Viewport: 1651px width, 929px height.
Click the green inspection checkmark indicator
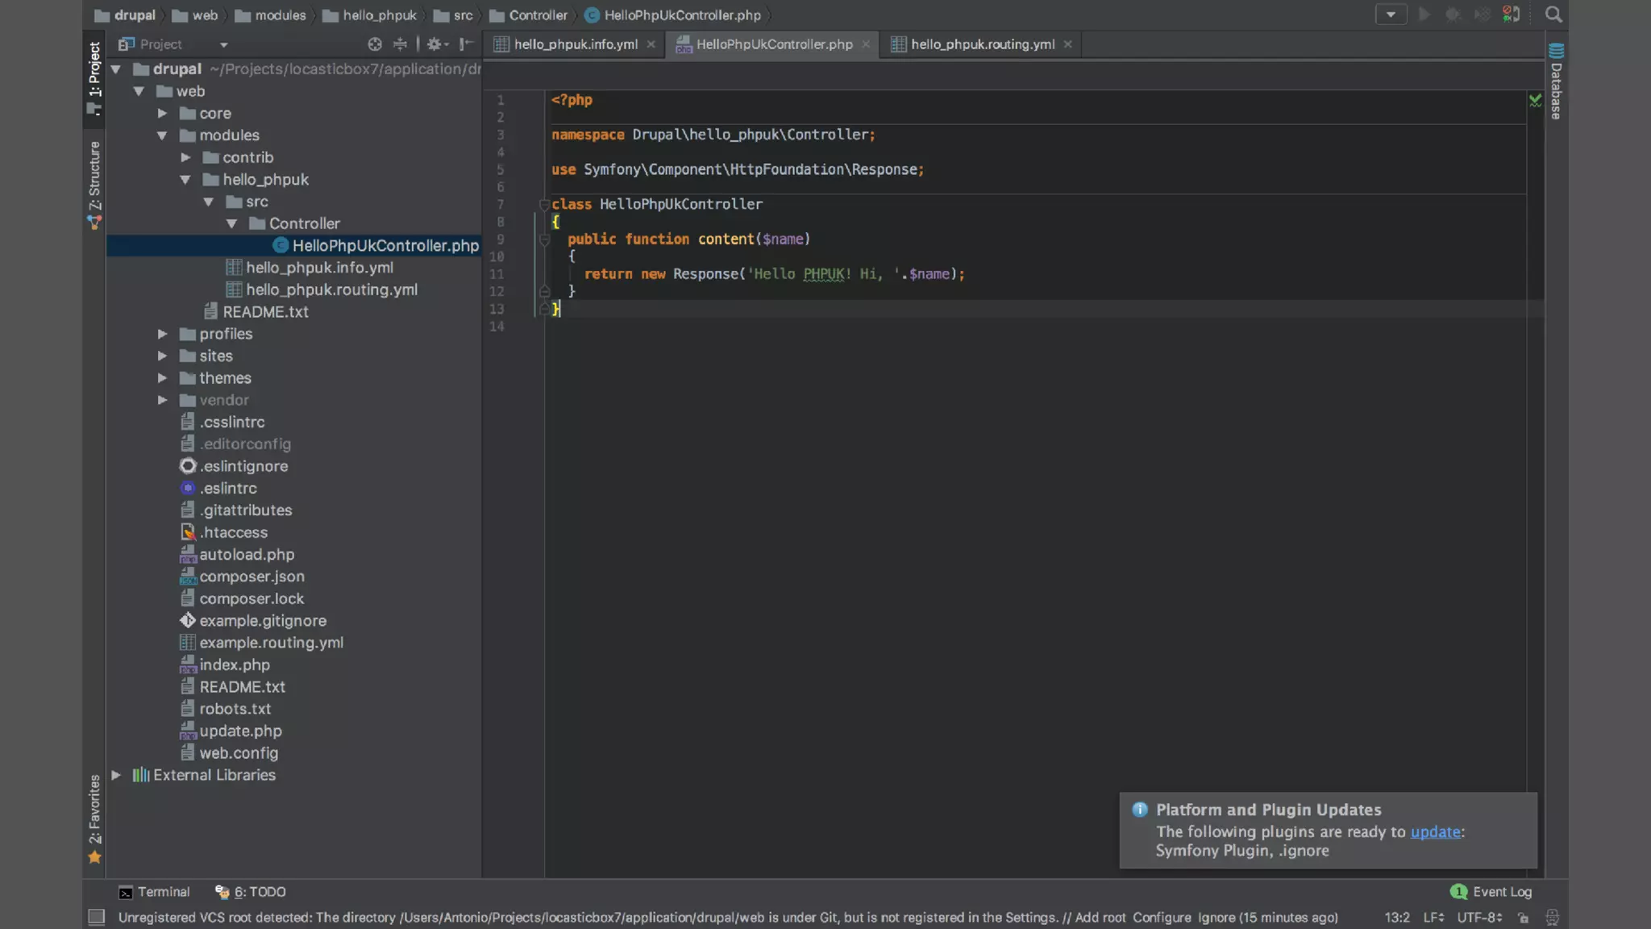(x=1535, y=101)
